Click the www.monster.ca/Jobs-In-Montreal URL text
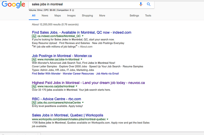Image resolution: width=204 pixels, height=135 pixels. [58, 59]
